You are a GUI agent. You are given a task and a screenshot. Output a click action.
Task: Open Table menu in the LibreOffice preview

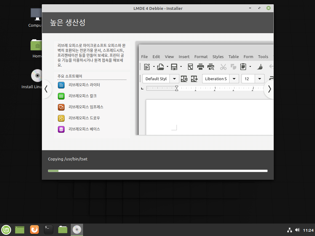(x=233, y=57)
